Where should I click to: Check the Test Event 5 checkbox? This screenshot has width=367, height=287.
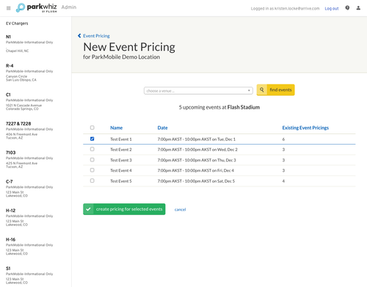[x=92, y=181]
